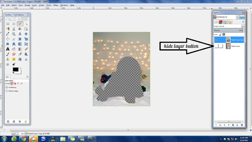Select the Alignment tool
252x142 pixels.
[x=8, y=39]
